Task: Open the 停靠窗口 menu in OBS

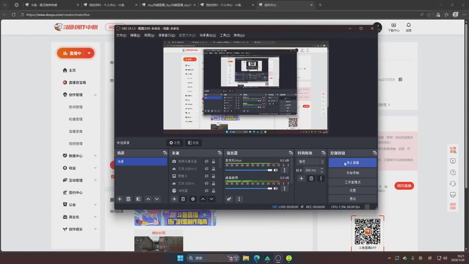Action: [x=166, y=35]
